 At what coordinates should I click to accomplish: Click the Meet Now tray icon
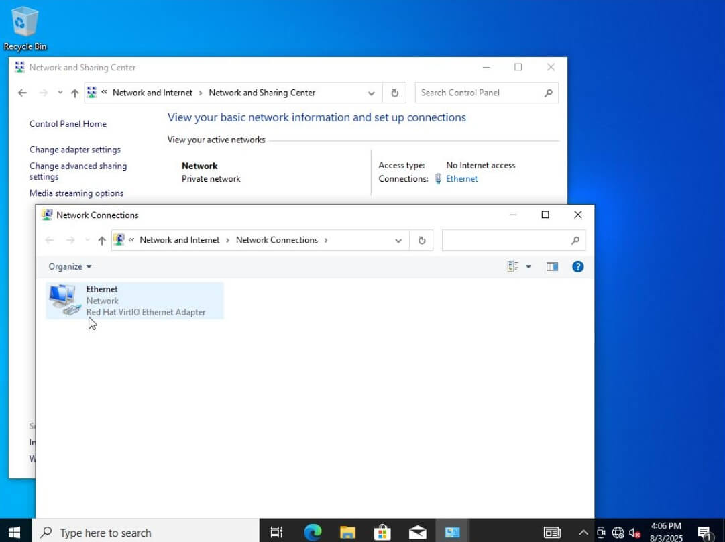point(601,533)
